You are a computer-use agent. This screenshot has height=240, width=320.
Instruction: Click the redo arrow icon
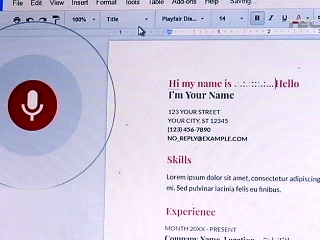click(x=43, y=20)
